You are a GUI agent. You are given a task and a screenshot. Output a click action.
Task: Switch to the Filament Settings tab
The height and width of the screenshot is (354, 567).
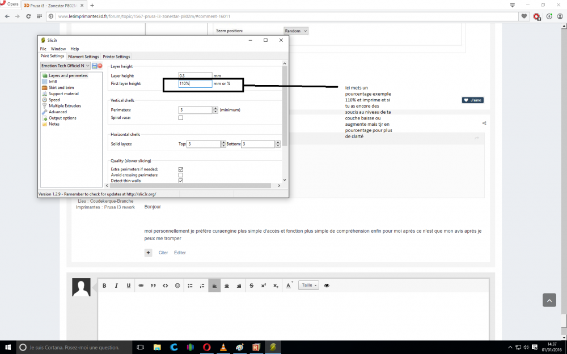[83, 57]
